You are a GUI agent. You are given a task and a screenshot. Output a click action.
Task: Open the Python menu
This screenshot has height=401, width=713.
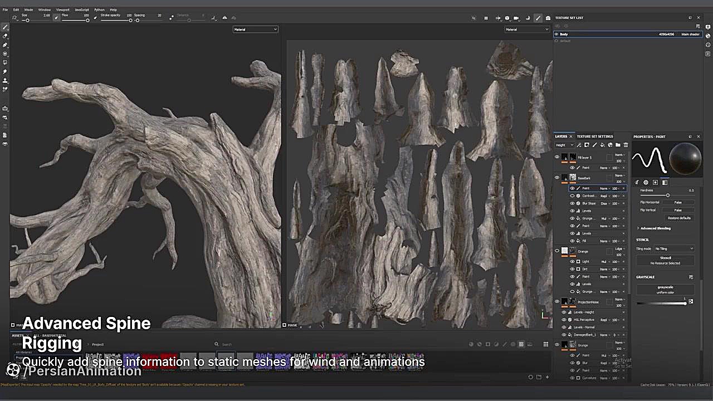(x=99, y=9)
